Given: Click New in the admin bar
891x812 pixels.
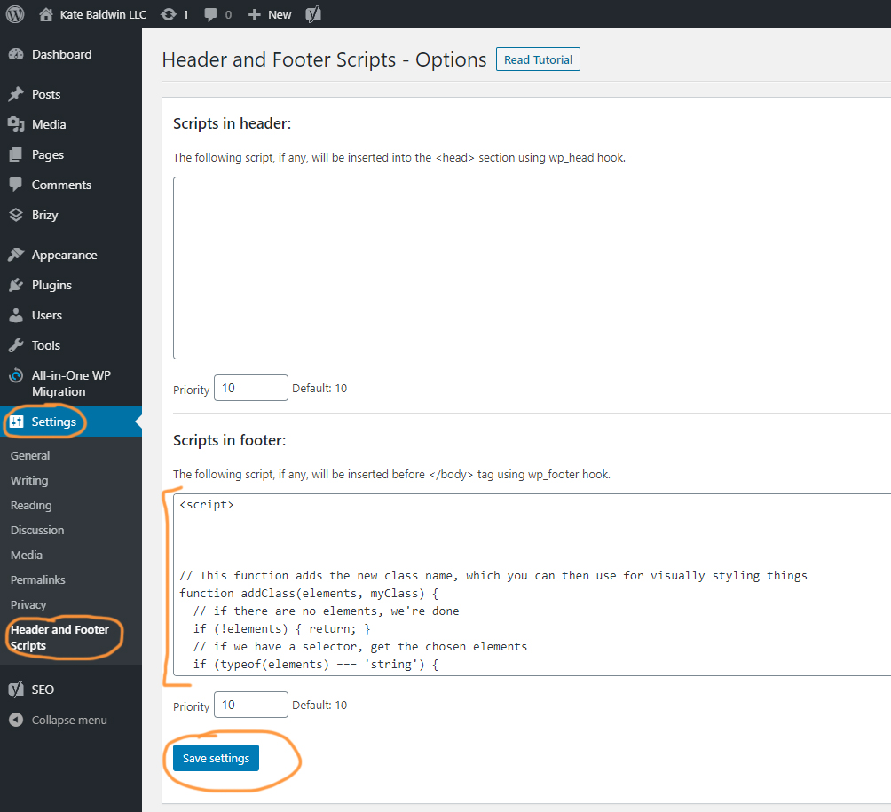Looking at the screenshot, I should (x=280, y=15).
